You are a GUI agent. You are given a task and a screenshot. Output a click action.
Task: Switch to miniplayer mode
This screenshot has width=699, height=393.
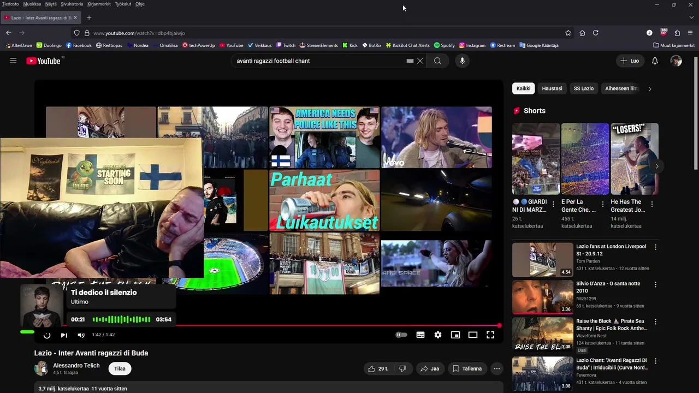click(x=455, y=335)
